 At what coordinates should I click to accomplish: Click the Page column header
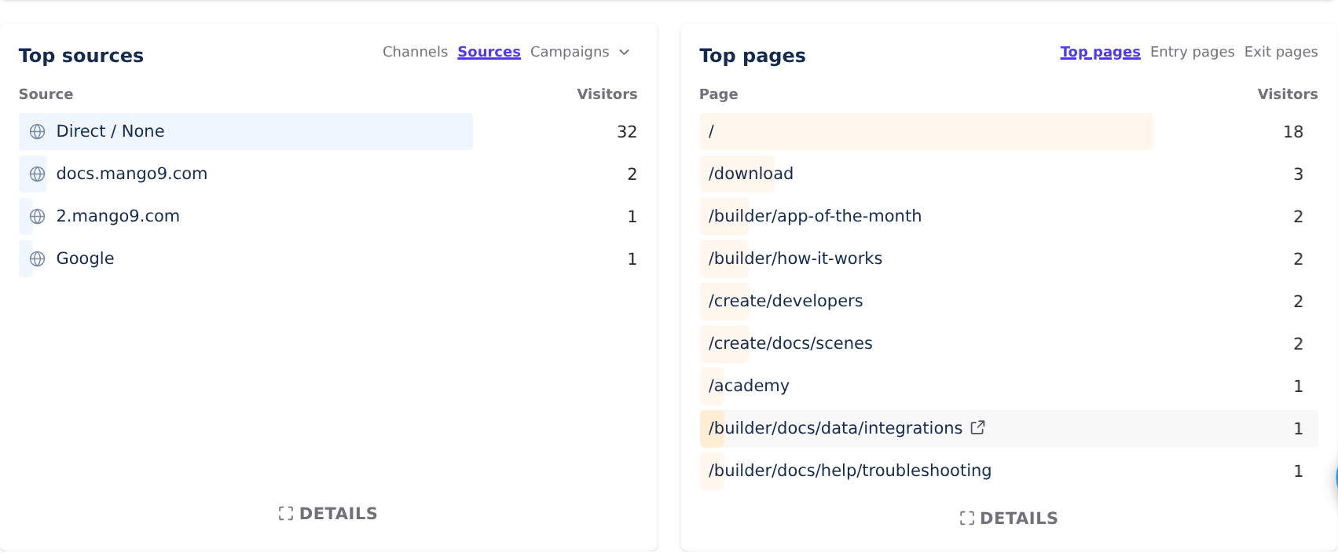(x=718, y=94)
